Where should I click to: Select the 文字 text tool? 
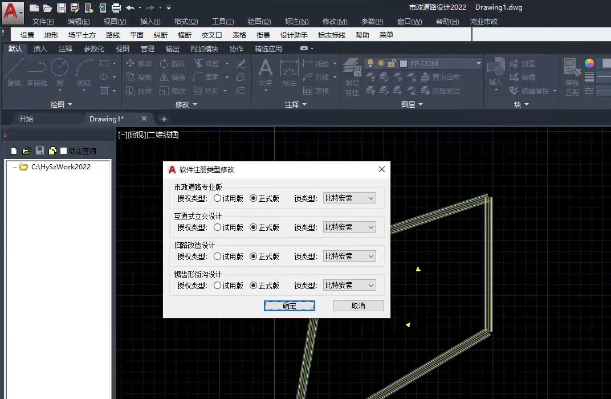(266, 74)
